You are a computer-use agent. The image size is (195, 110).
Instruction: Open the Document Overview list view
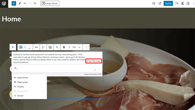35,4
